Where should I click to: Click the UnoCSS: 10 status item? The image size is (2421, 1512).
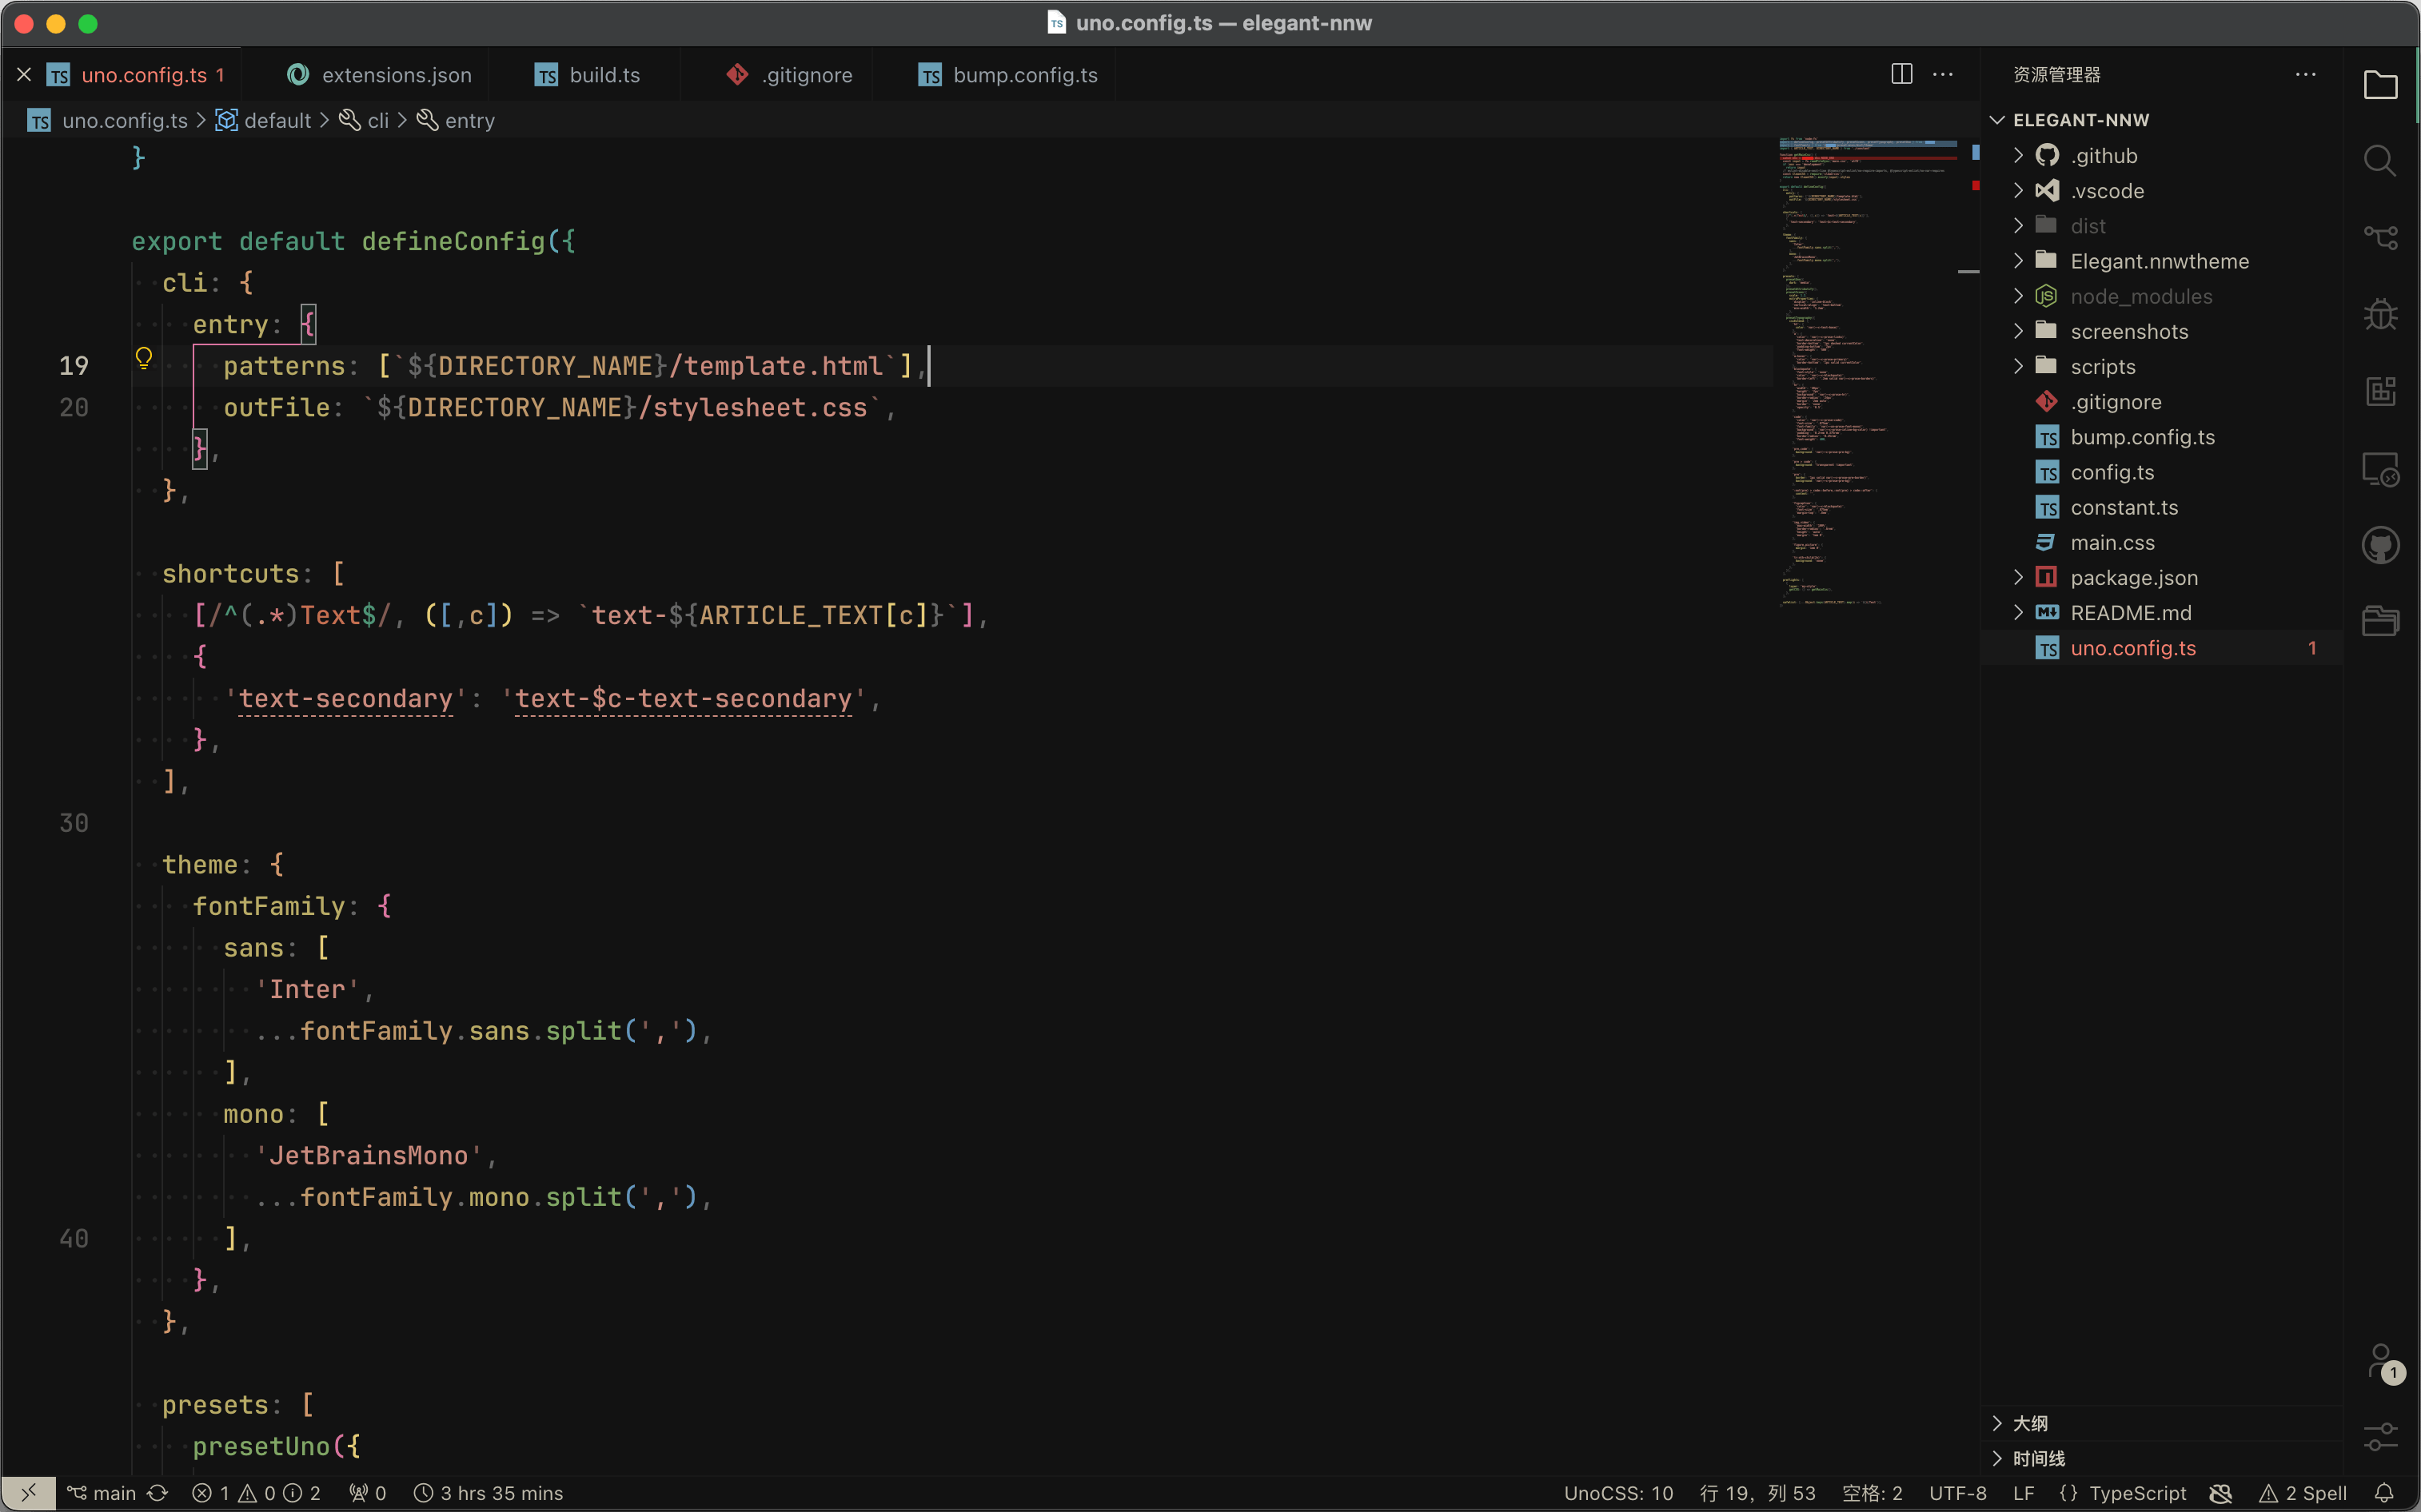point(1617,1492)
